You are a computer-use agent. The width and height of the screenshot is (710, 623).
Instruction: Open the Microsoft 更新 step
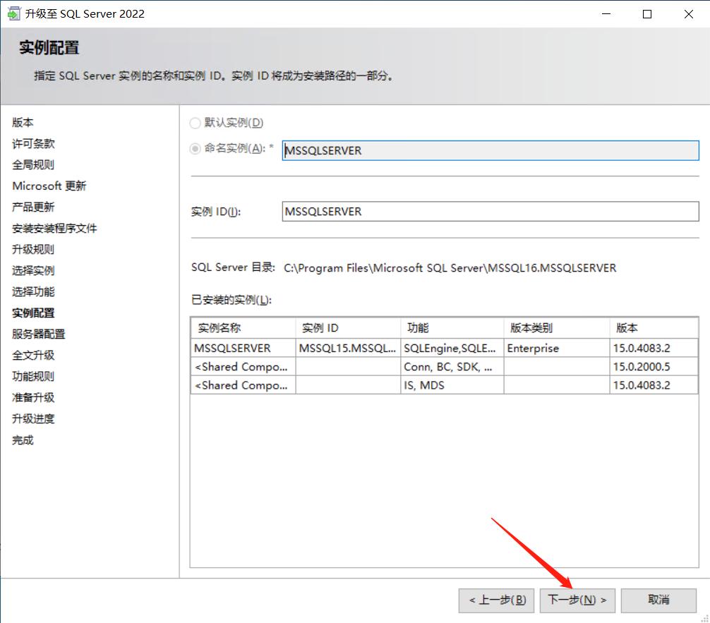tap(49, 186)
